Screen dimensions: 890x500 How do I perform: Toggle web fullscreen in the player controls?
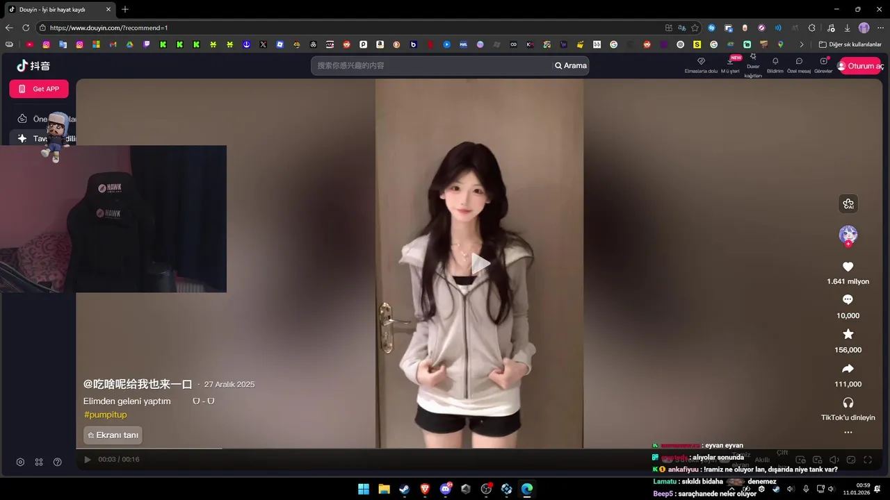(x=850, y=460)
